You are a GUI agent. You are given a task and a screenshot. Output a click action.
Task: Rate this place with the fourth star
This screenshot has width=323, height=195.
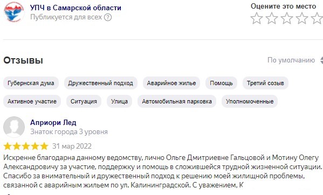point(302,18)
